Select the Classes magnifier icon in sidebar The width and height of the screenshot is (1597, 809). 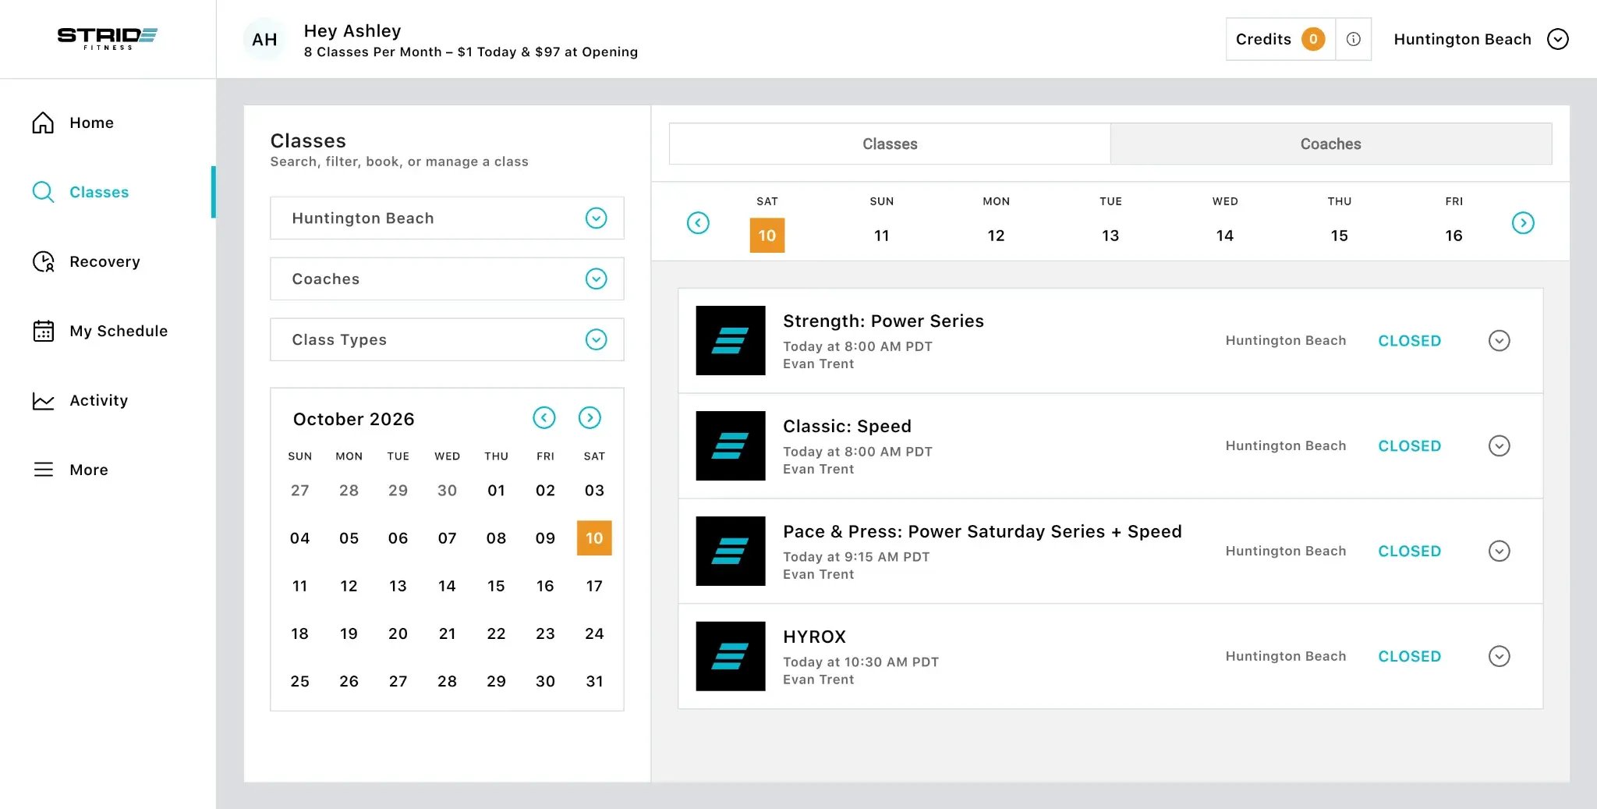pos(43,192)
